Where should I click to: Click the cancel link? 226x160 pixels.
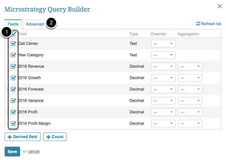(x=34, y=151)
